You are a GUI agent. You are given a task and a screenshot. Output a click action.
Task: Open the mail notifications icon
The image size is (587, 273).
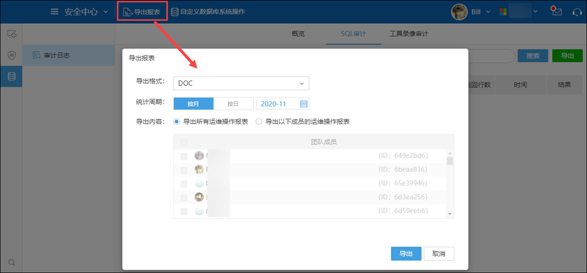(556, 11)
